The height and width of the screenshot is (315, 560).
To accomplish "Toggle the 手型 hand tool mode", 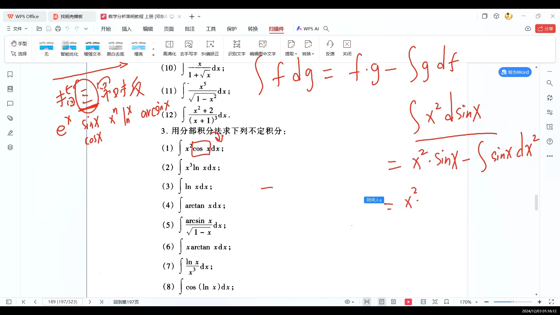I will tap(19, 43).
